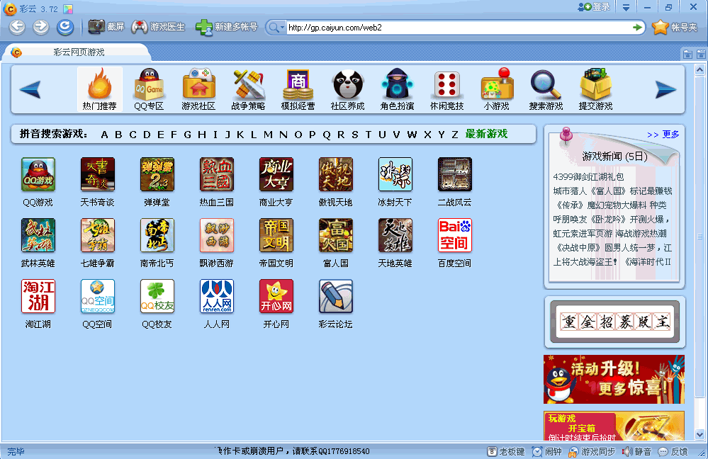Open the 闹钟 alarm clock

coord(547,451)
